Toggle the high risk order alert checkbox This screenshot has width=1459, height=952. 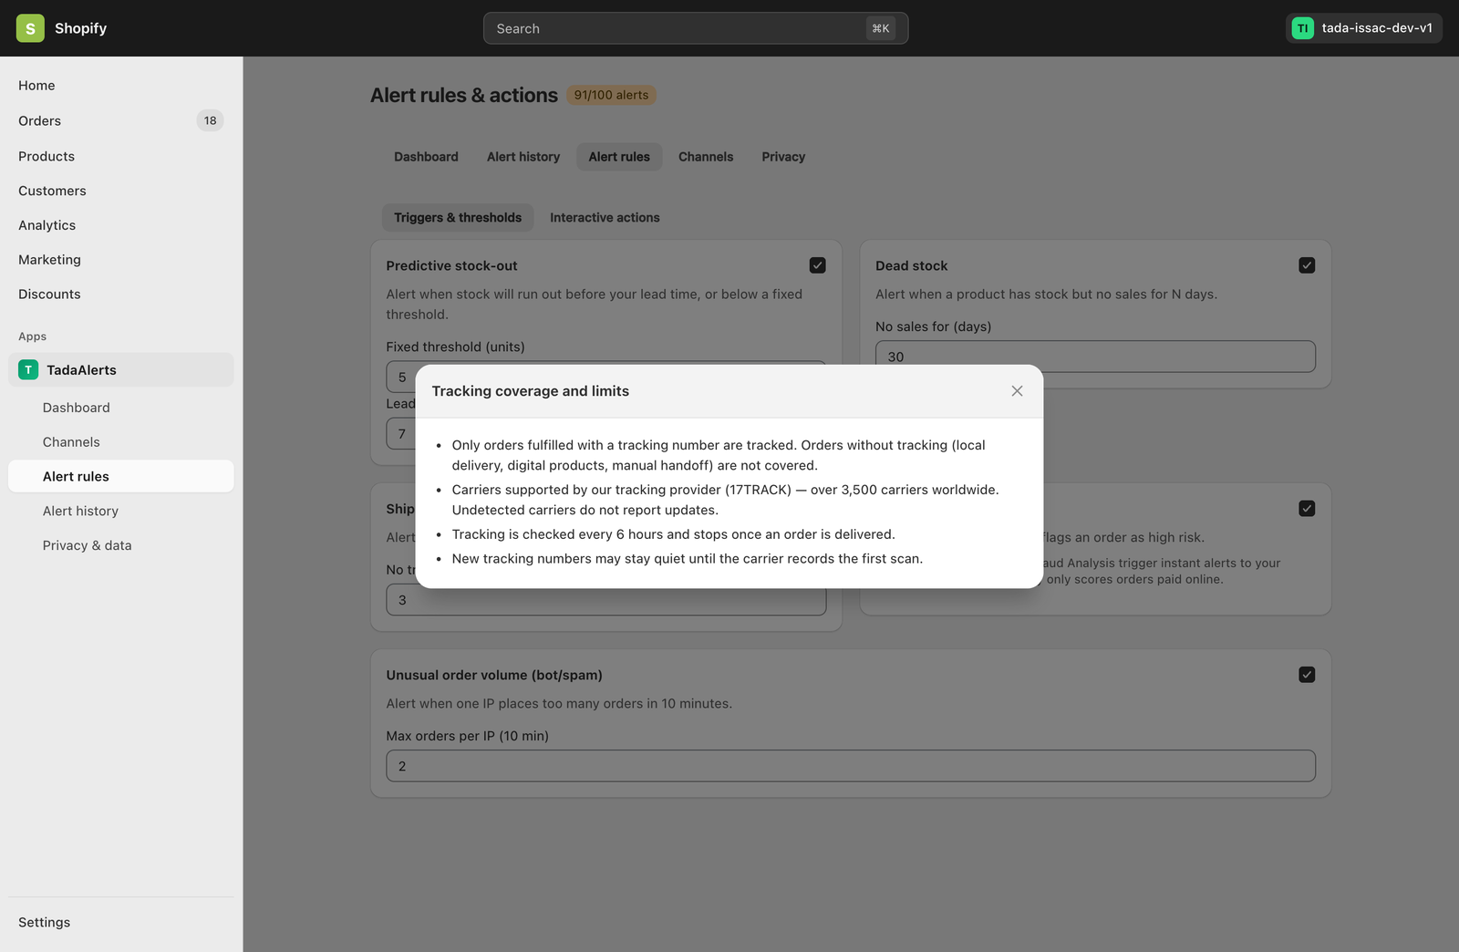[1307, 509]
